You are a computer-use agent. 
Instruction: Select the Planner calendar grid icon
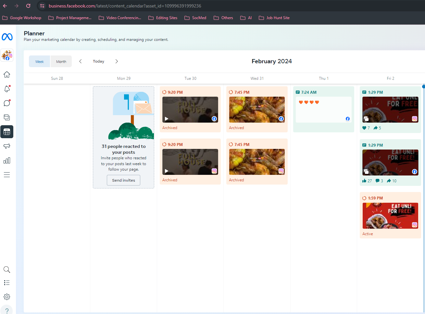point(7,132)
